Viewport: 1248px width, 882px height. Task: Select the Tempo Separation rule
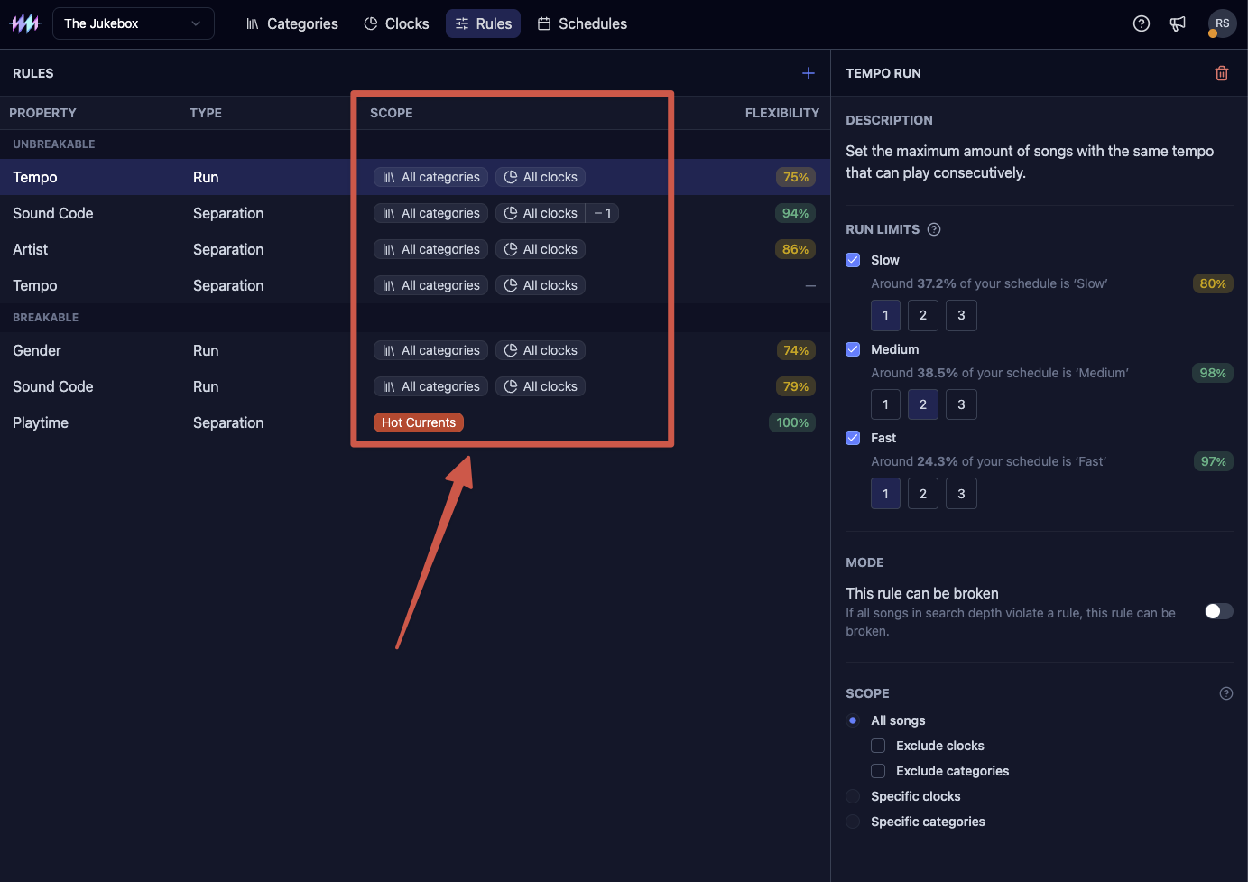click(415, 285)
